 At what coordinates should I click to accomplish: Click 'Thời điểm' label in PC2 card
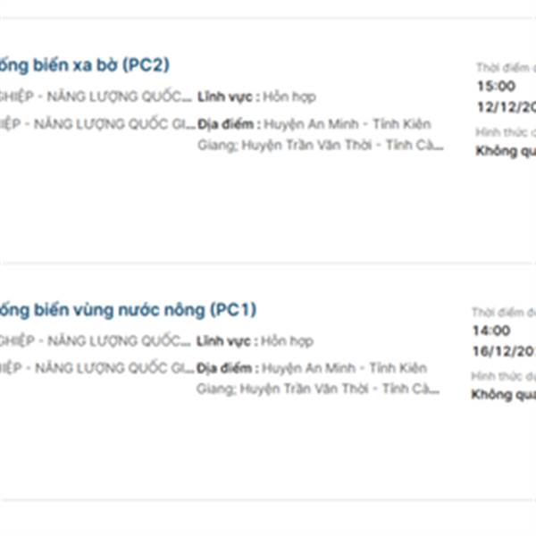(x=506, y=68)
